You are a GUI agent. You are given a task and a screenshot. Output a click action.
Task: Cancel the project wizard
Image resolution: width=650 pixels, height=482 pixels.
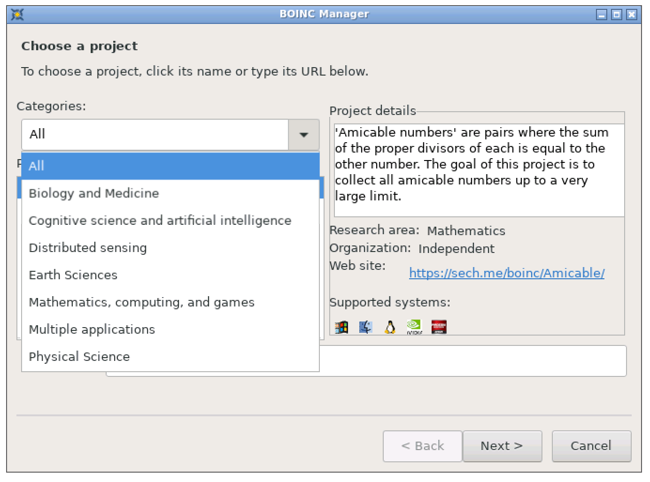coord(591,446)
